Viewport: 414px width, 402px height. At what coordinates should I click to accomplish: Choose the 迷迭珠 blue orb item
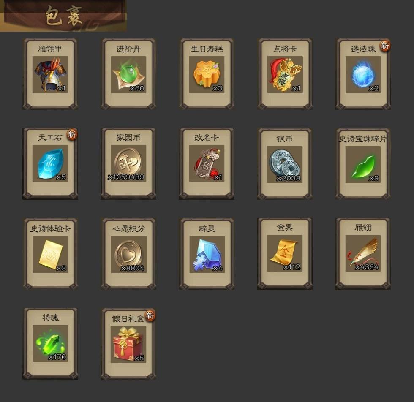tap(363, 74)
